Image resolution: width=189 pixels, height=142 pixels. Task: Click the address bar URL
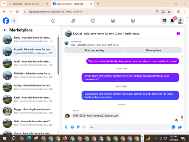click(x=56, y=12)
